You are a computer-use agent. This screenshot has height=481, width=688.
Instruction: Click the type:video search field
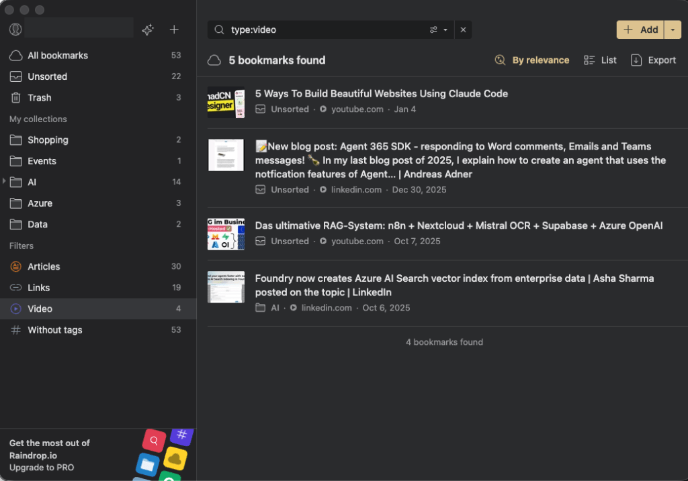coord(322,30)
